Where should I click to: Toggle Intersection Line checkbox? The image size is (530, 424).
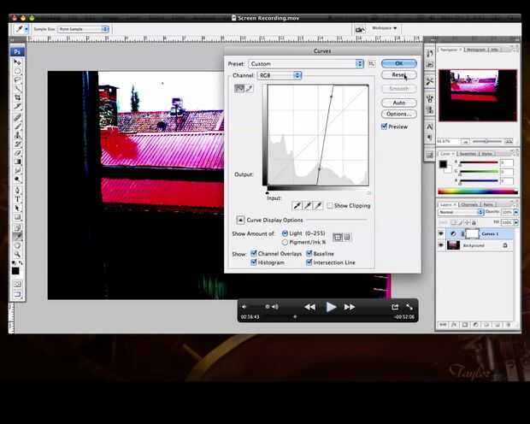(309, 262)
